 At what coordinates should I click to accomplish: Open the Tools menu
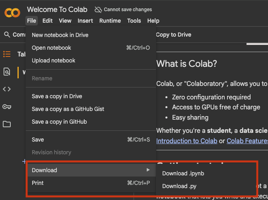(x=134, y=21)
